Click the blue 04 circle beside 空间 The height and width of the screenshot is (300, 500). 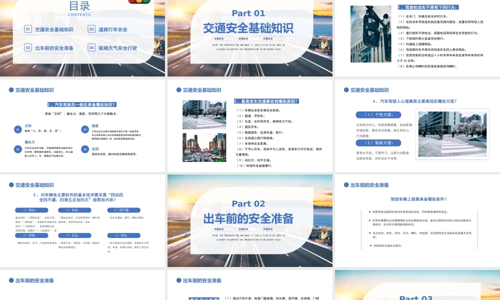[x=85, y=149]
